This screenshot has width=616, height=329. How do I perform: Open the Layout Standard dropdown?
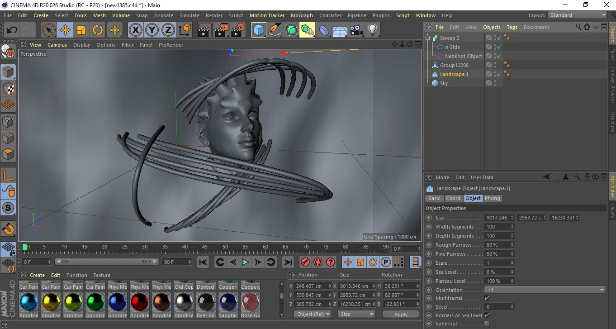[578, 15]
